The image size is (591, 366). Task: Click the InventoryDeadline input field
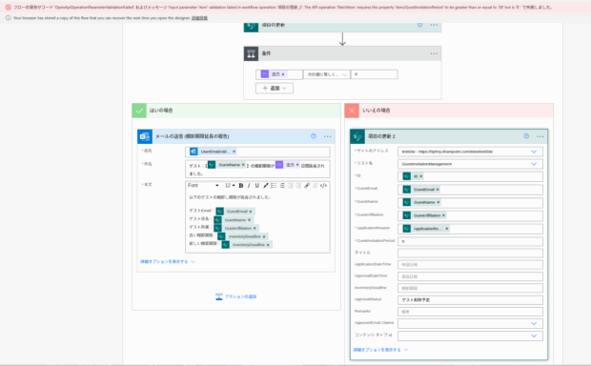click(x=470, y=288)
